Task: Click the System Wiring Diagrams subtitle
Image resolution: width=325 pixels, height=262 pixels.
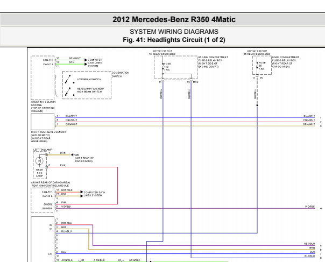Action: click(162, 33)
